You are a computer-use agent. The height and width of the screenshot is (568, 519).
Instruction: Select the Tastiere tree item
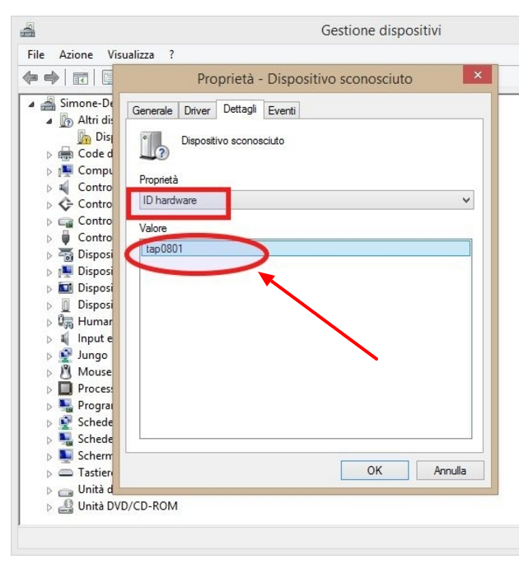[x=95, y=473]
